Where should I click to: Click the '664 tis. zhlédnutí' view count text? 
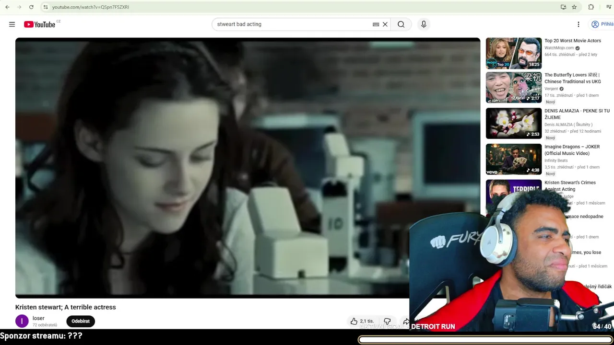tap(559, 55)
